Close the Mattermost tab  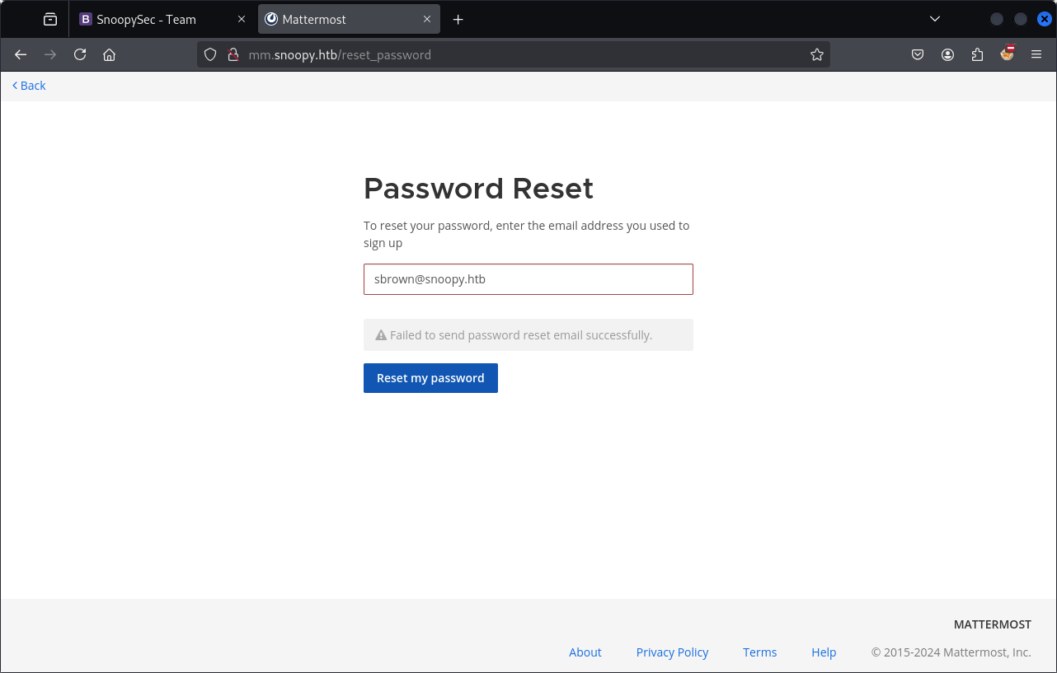427,19
